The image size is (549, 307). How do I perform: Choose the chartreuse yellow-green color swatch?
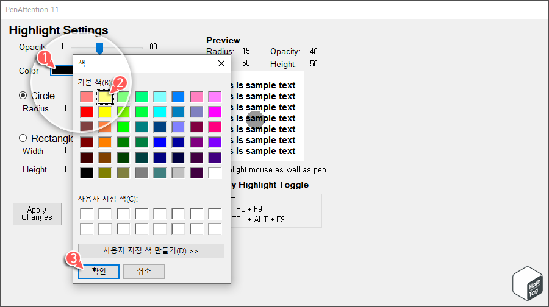(x=123, y=112)
